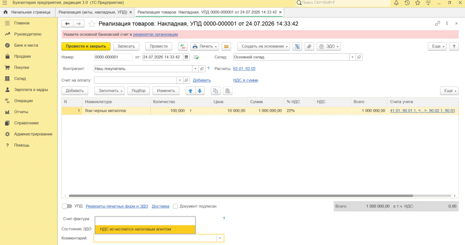This screenshot has width=465, height=245.
Task: Open ЭДО dropdown menu
Action: (x=329, y=47)
